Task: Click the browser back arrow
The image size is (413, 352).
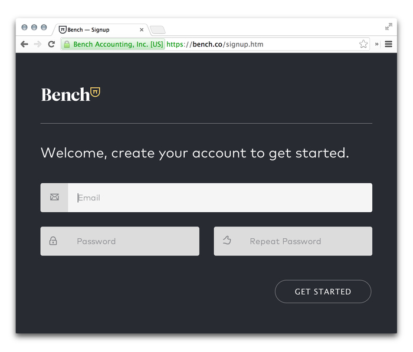Action: click(24, 44)
